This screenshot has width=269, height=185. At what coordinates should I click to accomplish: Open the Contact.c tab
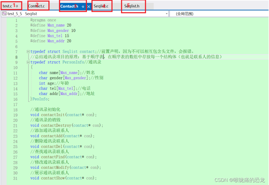point(36,6)
